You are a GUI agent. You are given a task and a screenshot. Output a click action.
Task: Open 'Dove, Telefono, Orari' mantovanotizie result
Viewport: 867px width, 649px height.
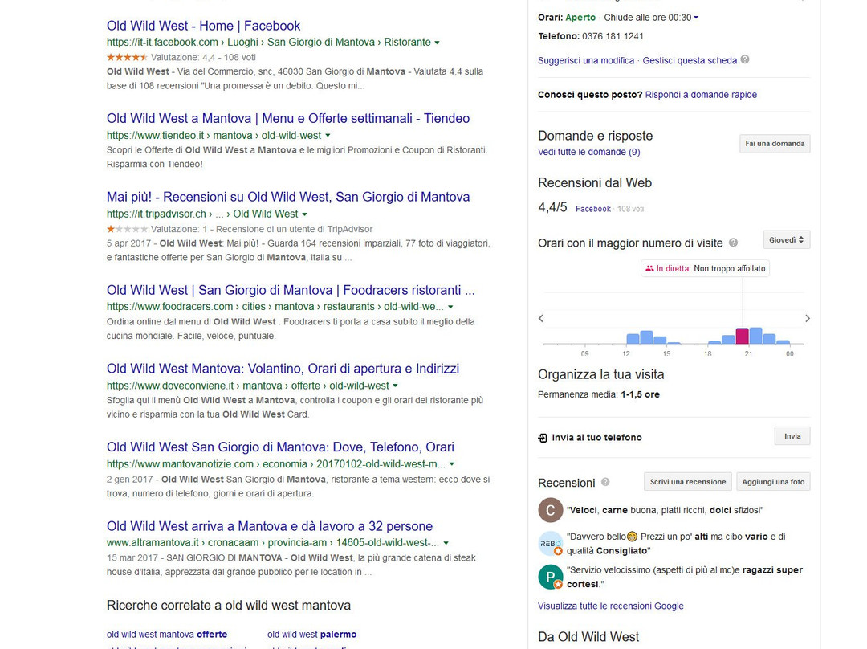[x=280, y=447]
